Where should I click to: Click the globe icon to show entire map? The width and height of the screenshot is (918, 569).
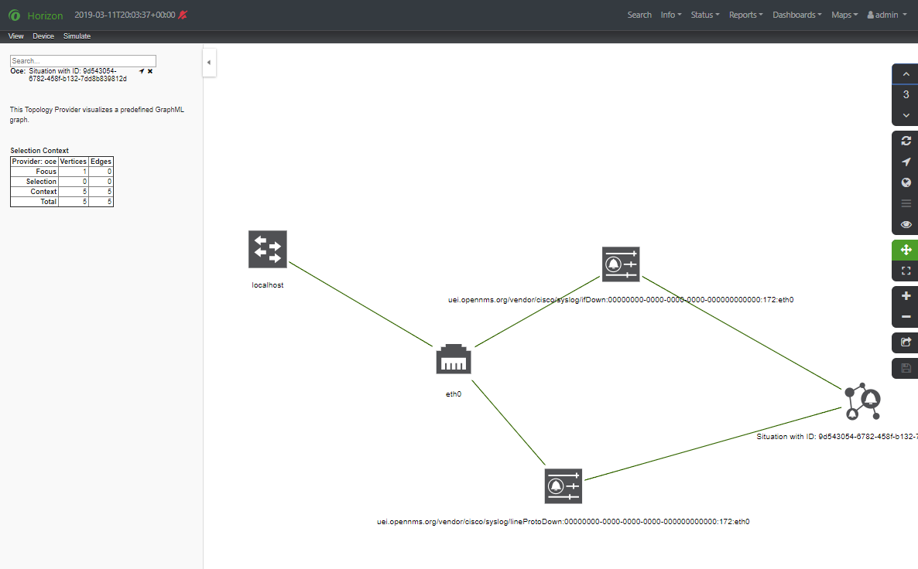point(905,182)
